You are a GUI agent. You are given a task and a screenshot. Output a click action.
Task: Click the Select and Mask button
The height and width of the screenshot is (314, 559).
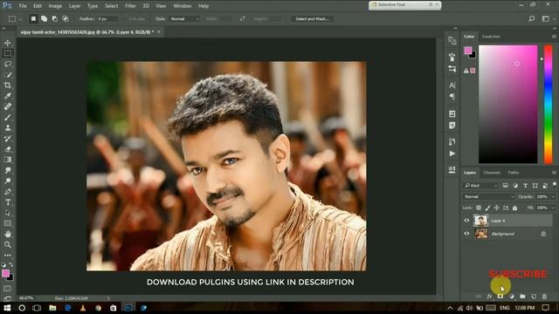[313, 19]
